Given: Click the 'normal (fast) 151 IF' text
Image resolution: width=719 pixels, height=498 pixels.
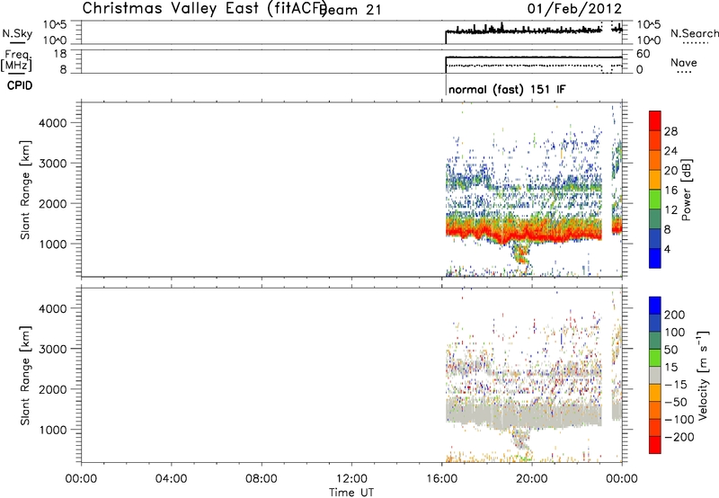Looking at the screenshot, I should (x=507, y=89).
